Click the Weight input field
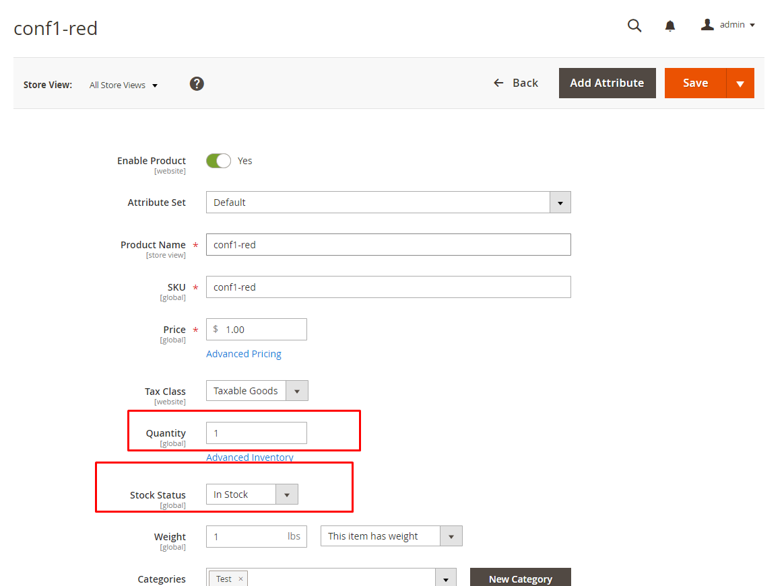The width and height of the screenshot is (784, 586). pyautogui.click(x=257, y=536)
